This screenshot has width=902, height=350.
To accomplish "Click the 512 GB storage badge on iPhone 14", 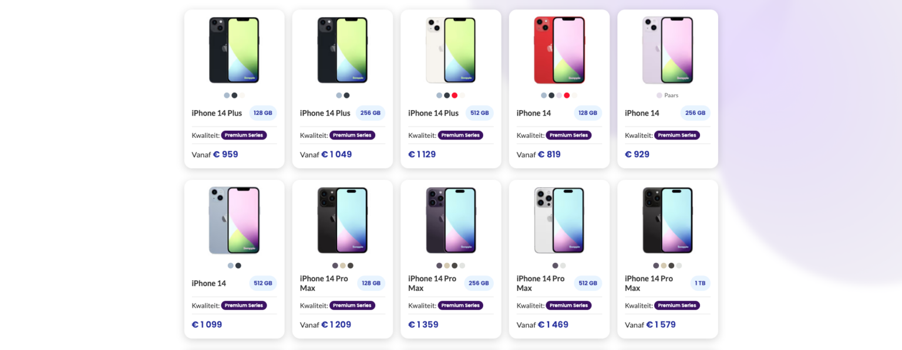I will tap(263, 283).
